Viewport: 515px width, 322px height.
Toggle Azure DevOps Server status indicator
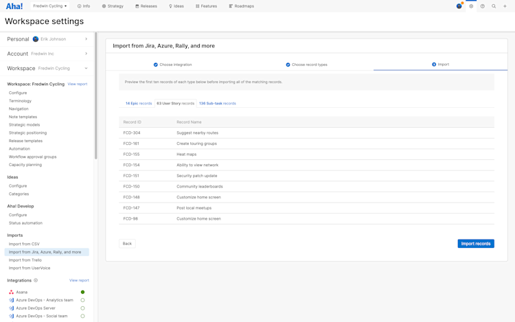[x=83, y=308]
